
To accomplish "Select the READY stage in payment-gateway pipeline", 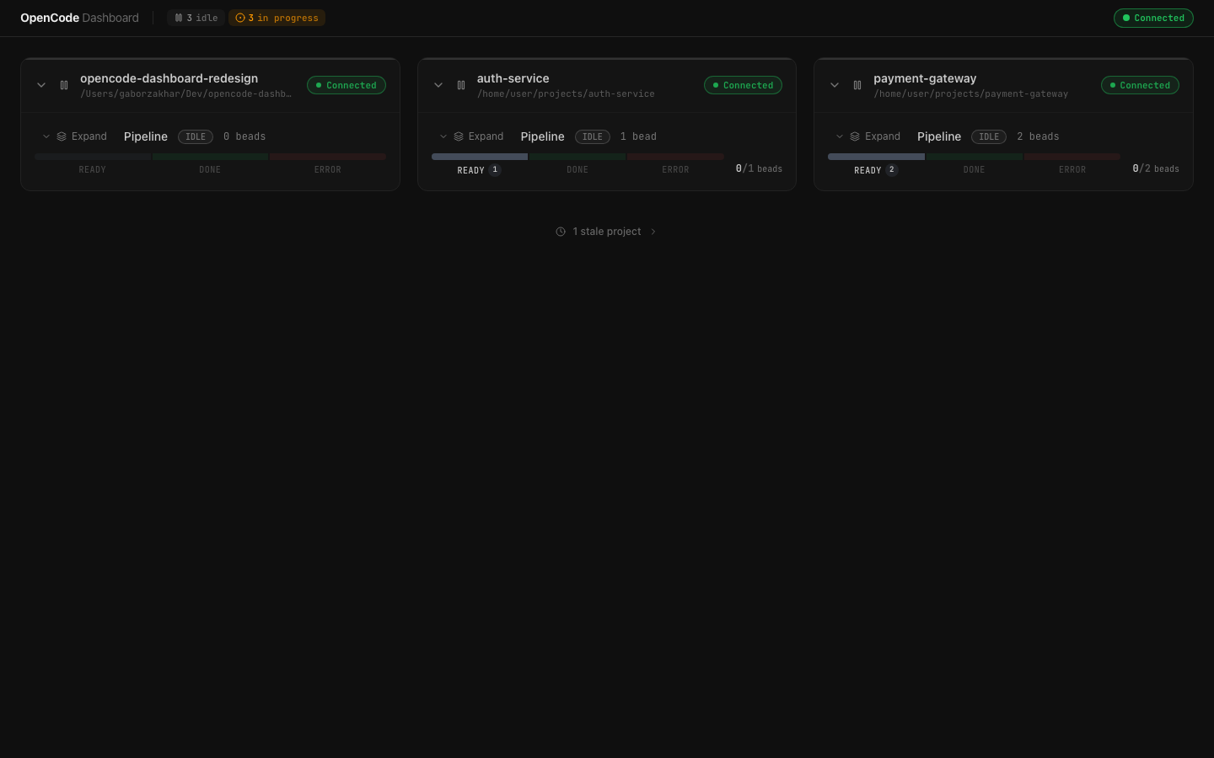I will [x=876, y=170].
